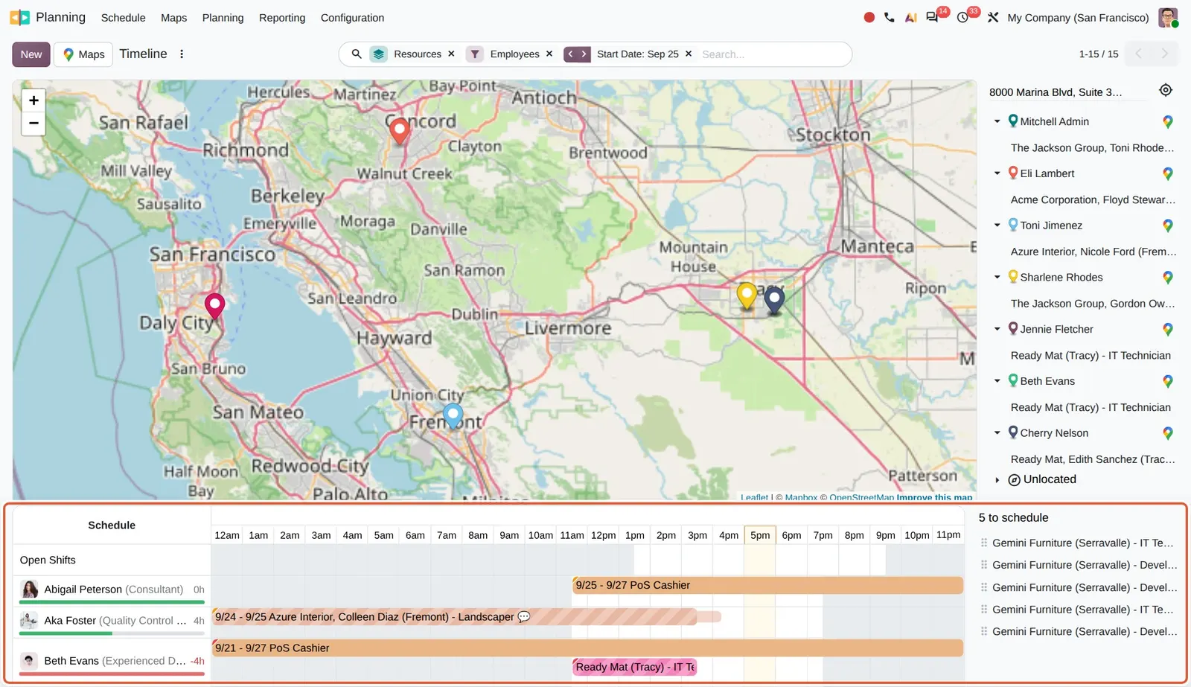Image resolution: width=1191 pixels, height=687 pixels.
Task: Zoom in on the map
Action: coord(33,100)
